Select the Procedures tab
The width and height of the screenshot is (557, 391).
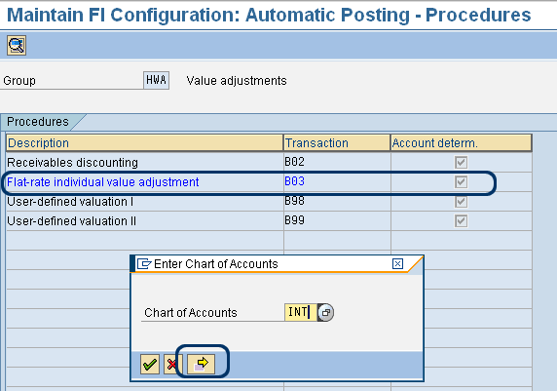pos(38,122)
